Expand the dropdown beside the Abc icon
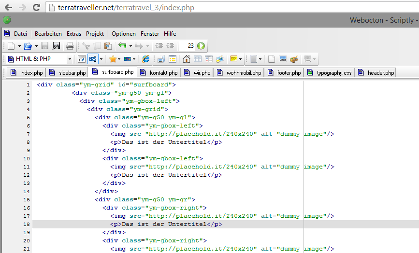 point(101,59)
